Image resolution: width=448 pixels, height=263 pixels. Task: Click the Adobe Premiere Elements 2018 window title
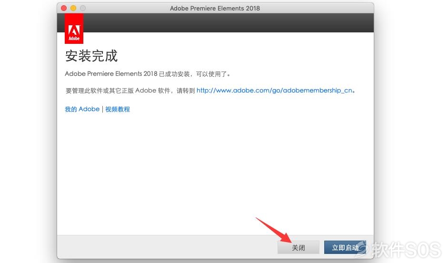215,8
